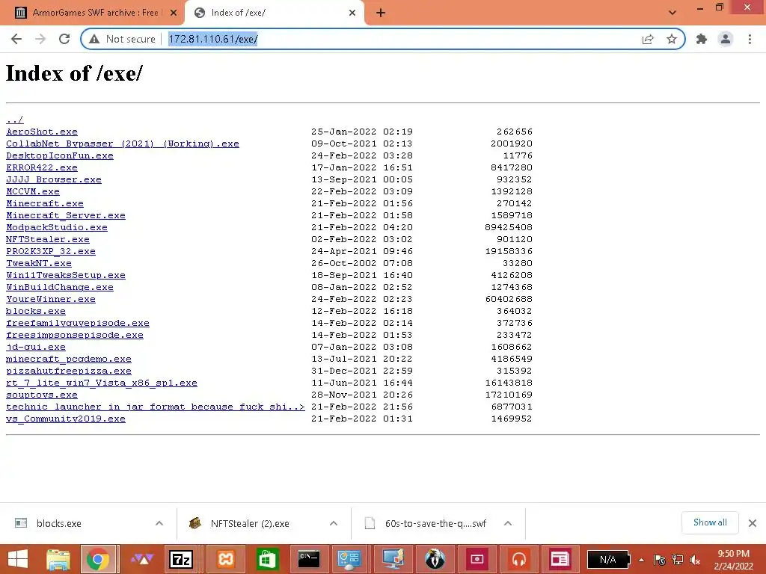Open WinBuildChange.exe link

(x=60, y=287)
